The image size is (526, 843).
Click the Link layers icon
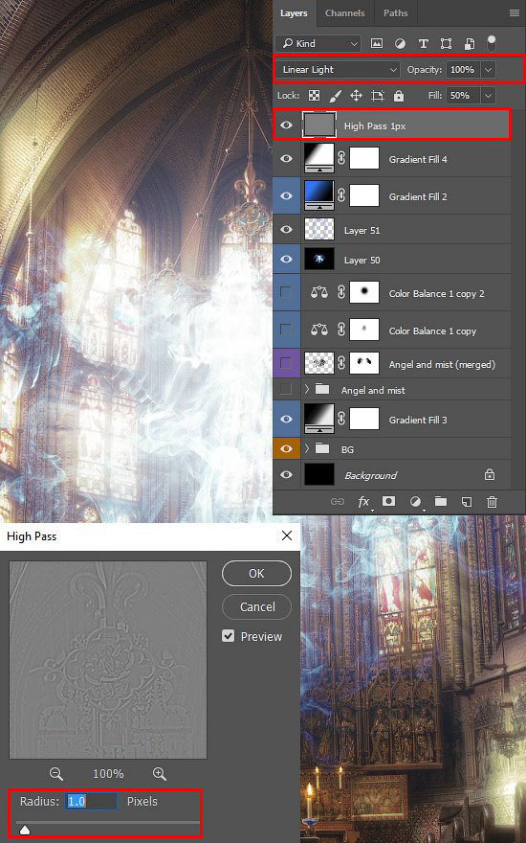click(337, 502)
